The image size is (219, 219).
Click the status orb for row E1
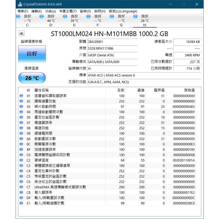tap(21, 203)
